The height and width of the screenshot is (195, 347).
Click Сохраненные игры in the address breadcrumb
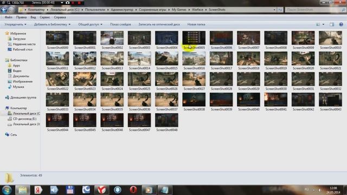(x=152, y=10)
